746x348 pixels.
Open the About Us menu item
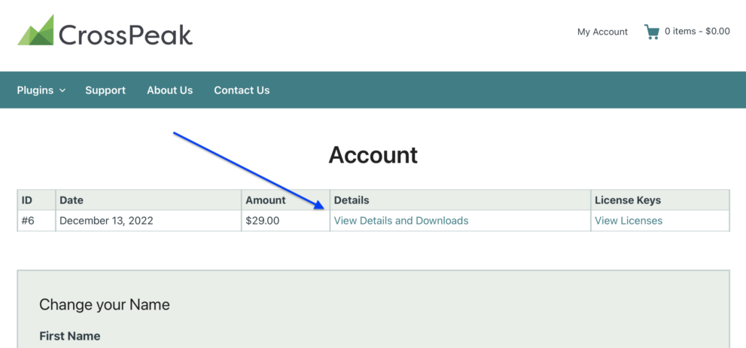click(x=169, y=90)
